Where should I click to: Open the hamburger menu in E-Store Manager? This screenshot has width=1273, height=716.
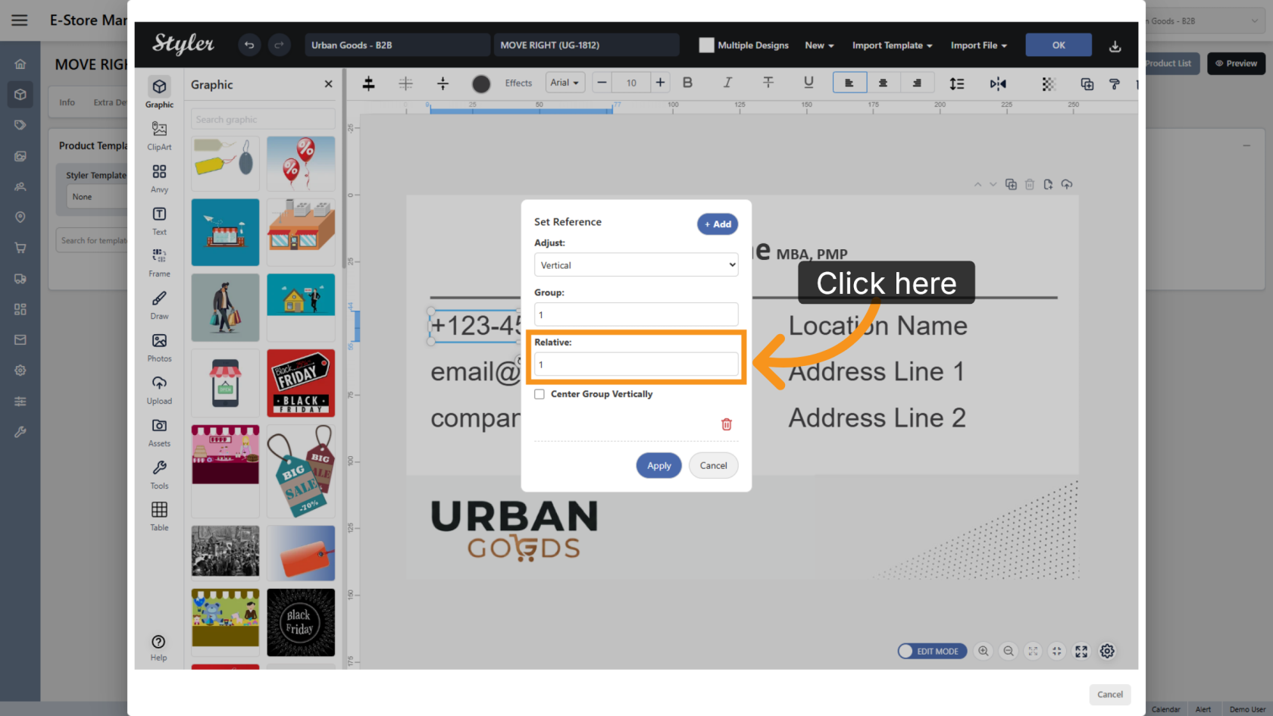(x=20, y=20)
